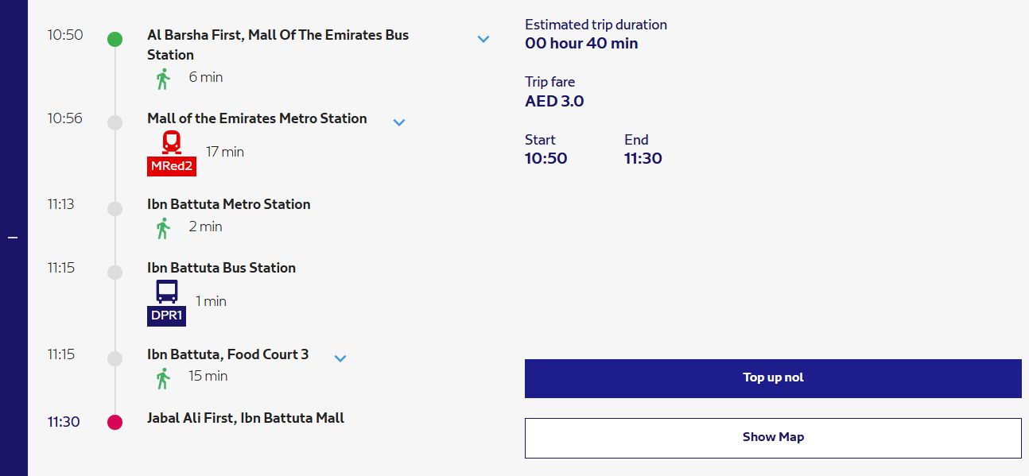Click the walking icon beside 15 min
Screen dimensions: 1029x476
[163, 377]
